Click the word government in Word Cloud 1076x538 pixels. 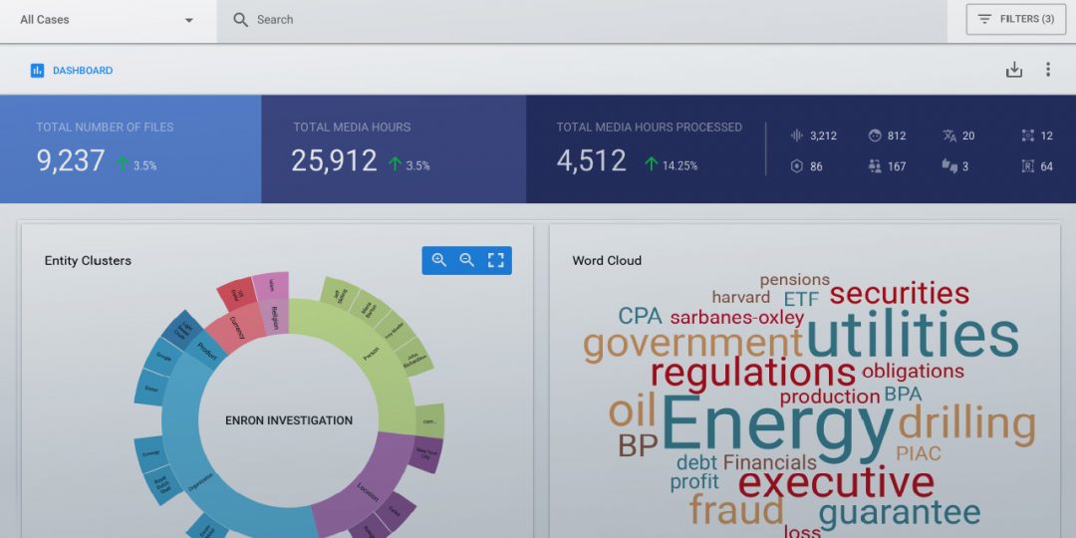[693, 345]
